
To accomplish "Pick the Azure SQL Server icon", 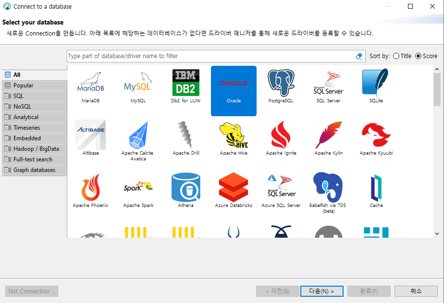I will pos(281,186).
